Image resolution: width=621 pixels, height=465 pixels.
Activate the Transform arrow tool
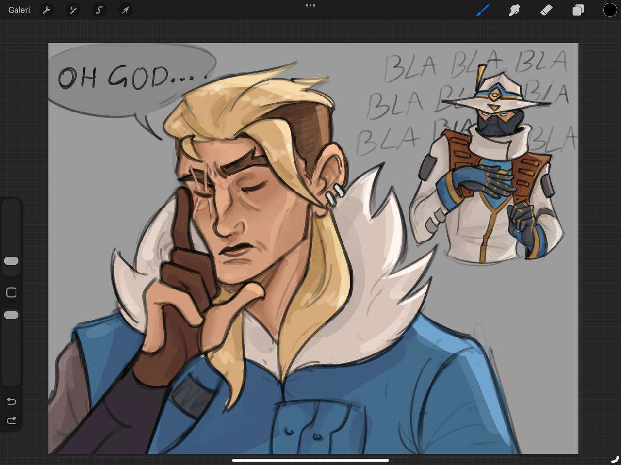pyautogui.click(x=126, y=10)
